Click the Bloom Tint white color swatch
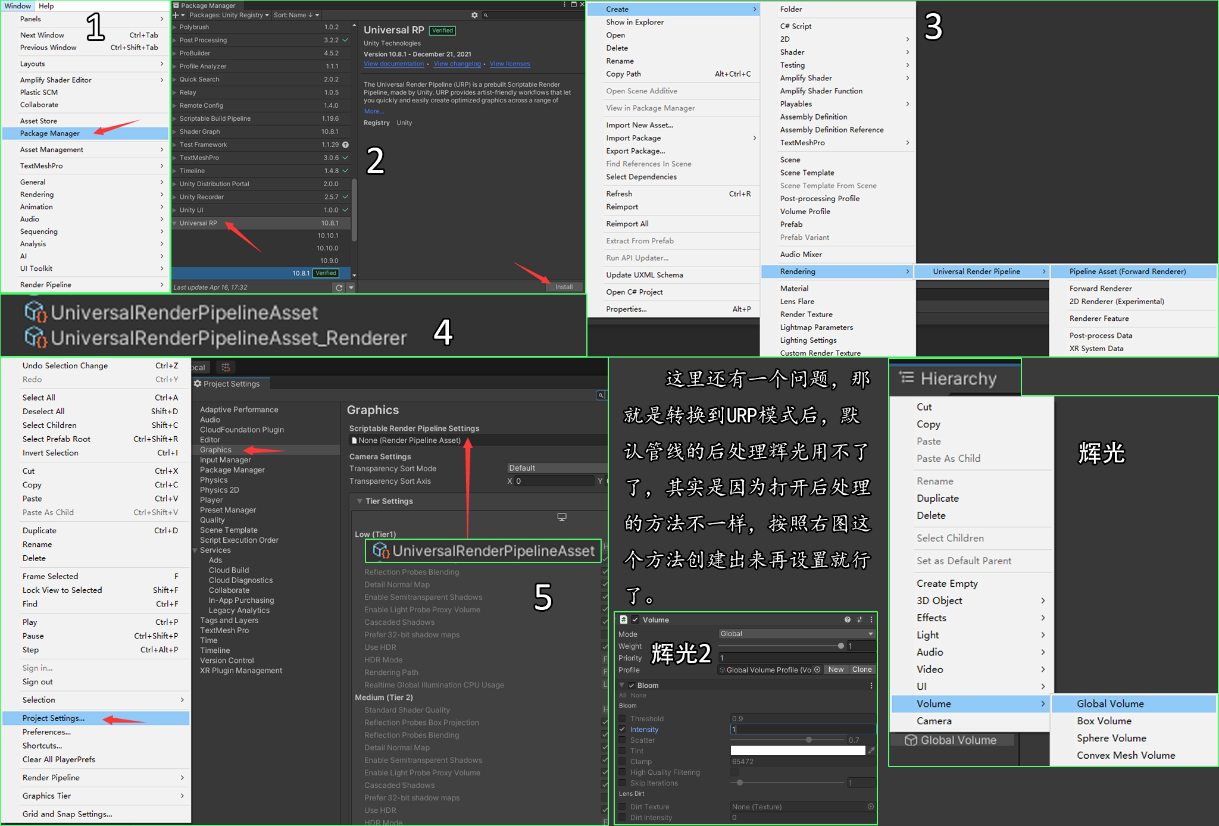1219x826 pixels. [798, 751]
